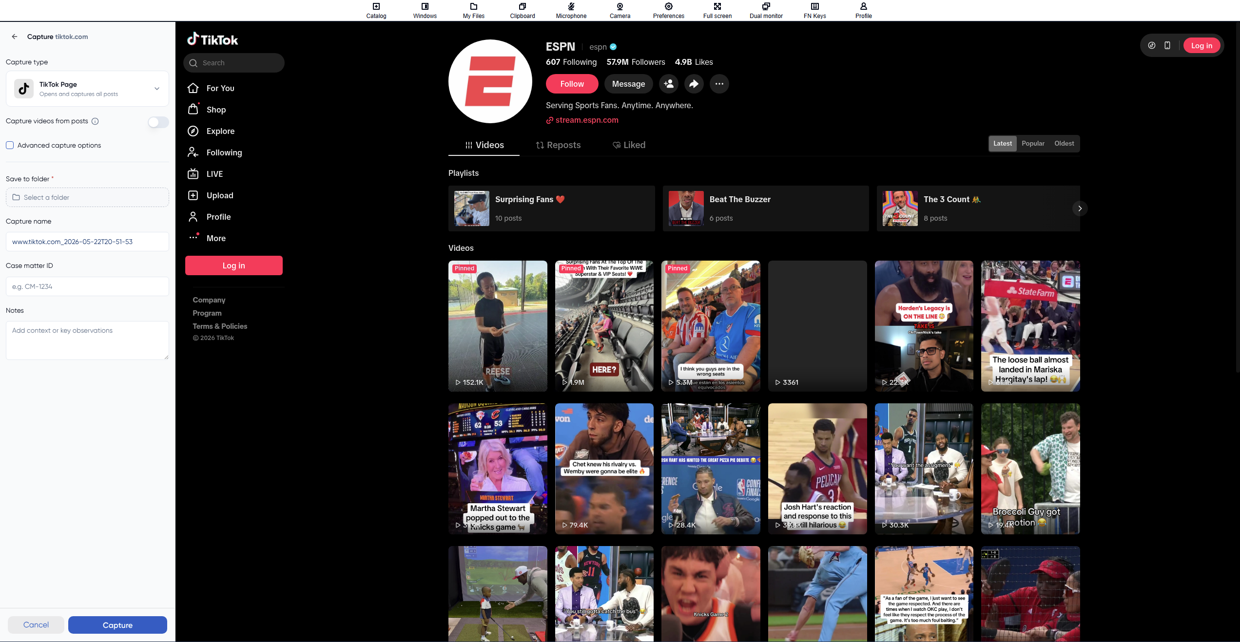Open the Martha Stewart Knicks game video

[498, 469]
